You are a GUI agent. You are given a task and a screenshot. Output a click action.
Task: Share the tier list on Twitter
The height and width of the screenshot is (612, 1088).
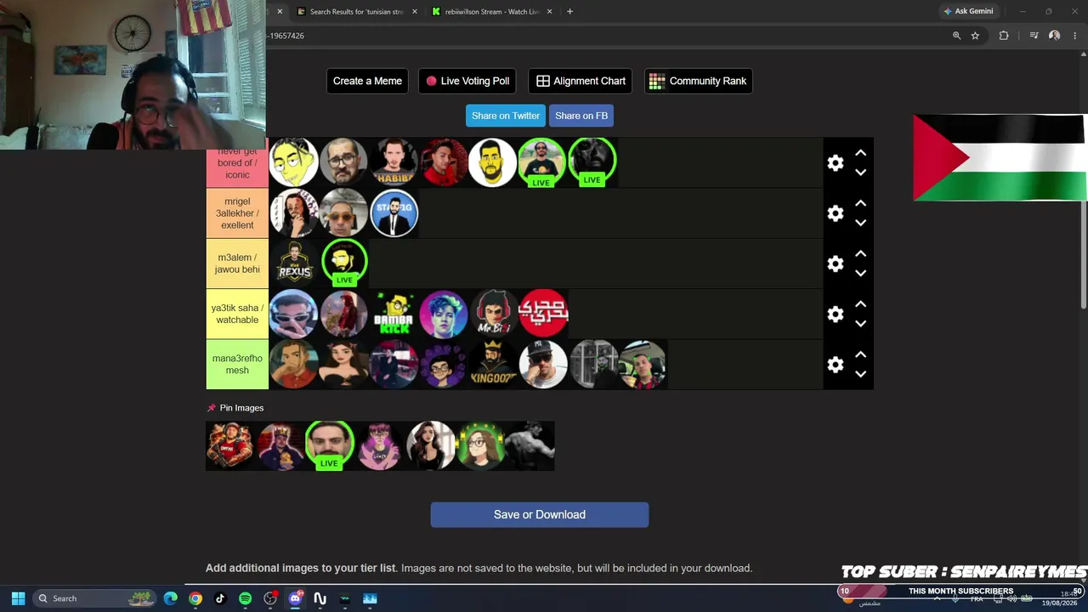point(506,116)
